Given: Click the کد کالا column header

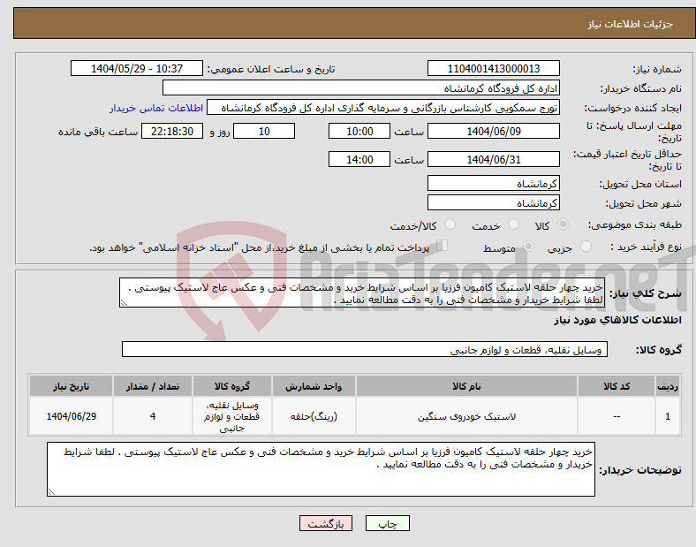Looking at the screenshot, I should (617, 386).
